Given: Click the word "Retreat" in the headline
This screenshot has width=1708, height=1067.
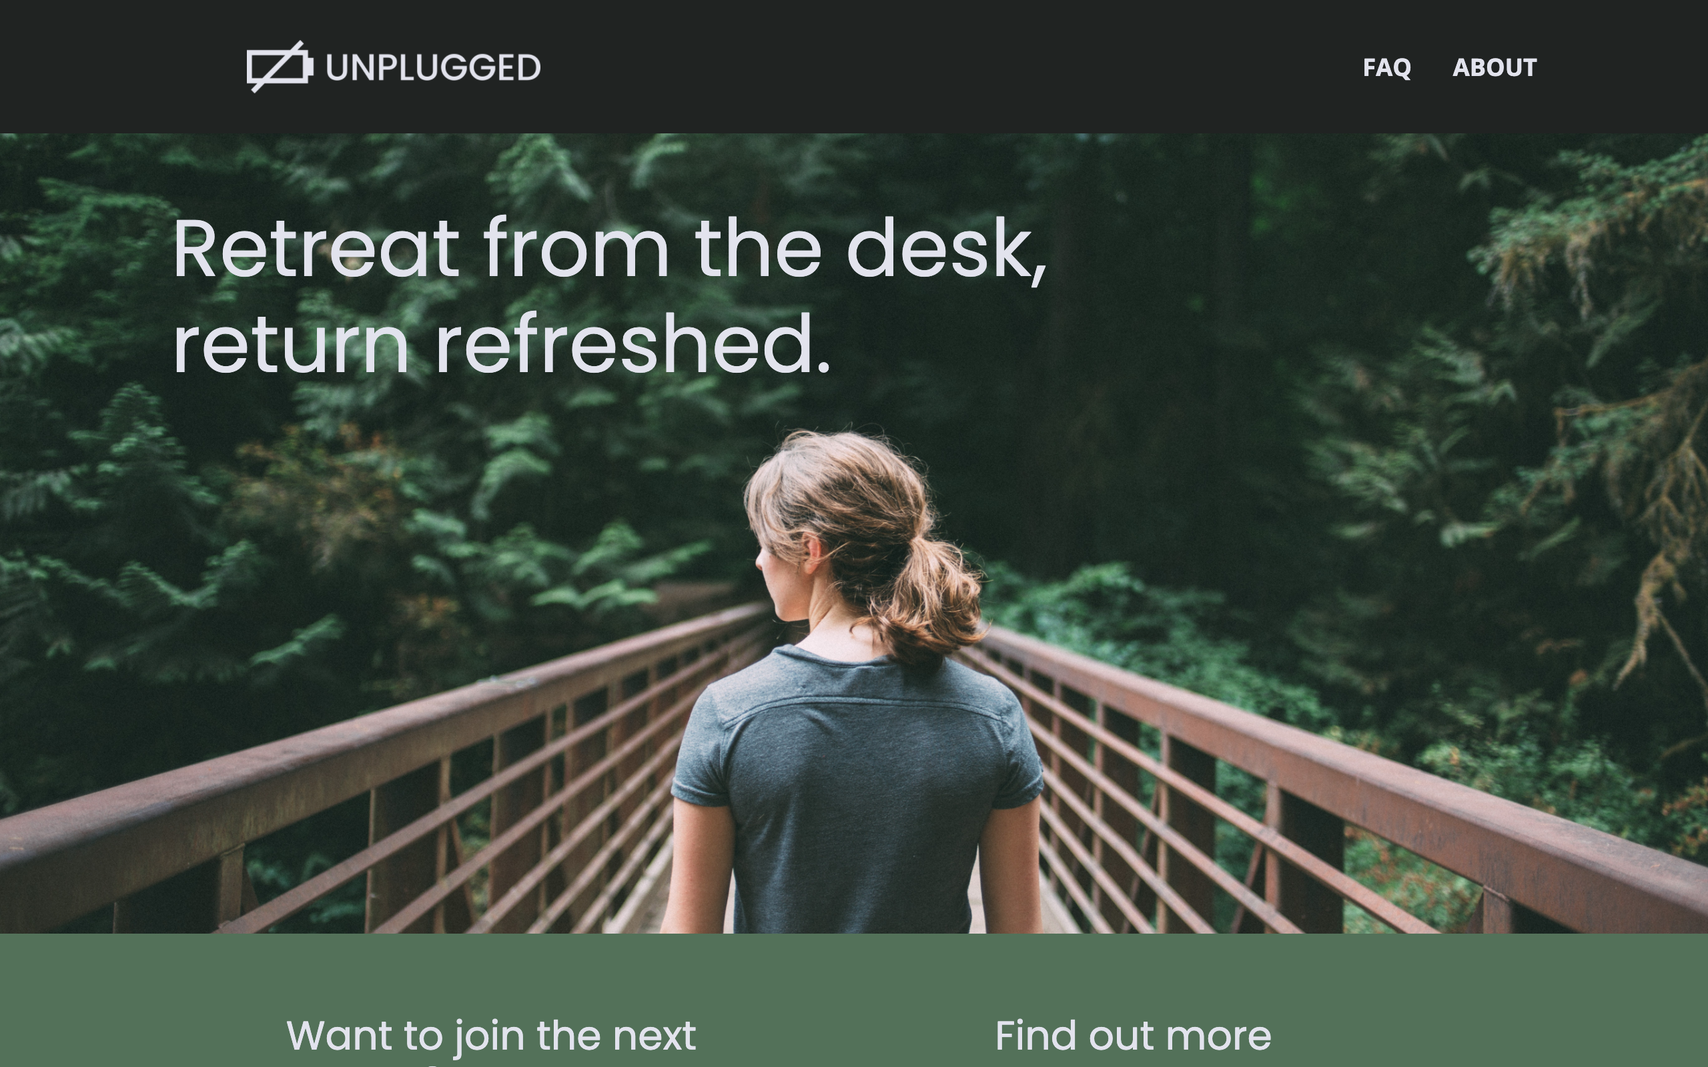Looking at the screenshot, I should tap(317, 249).
